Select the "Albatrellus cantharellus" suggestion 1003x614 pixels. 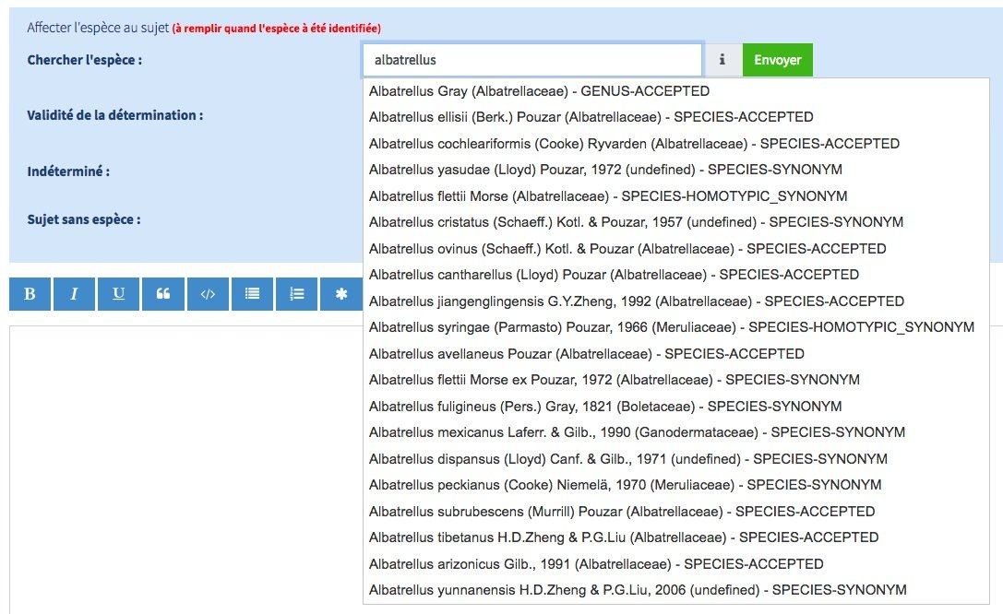point(614,275)
